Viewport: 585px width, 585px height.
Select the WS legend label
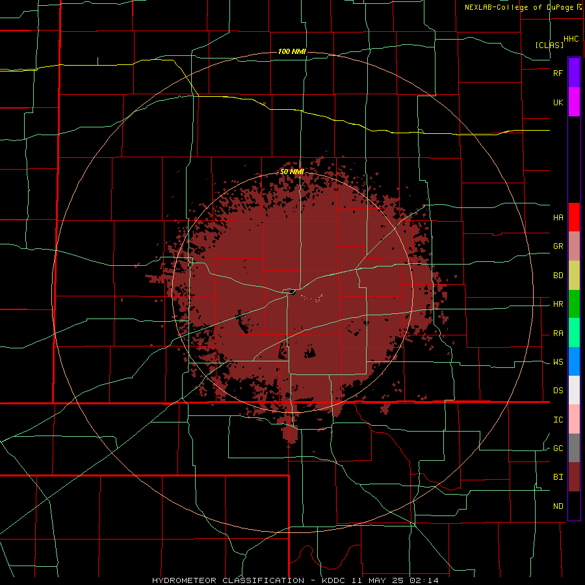[558, 362]
